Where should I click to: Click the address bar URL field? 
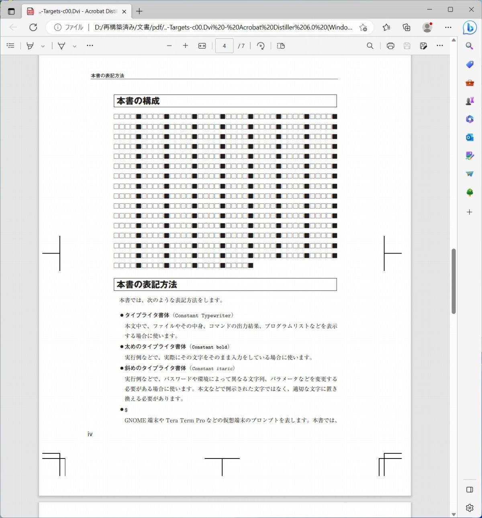223,27
